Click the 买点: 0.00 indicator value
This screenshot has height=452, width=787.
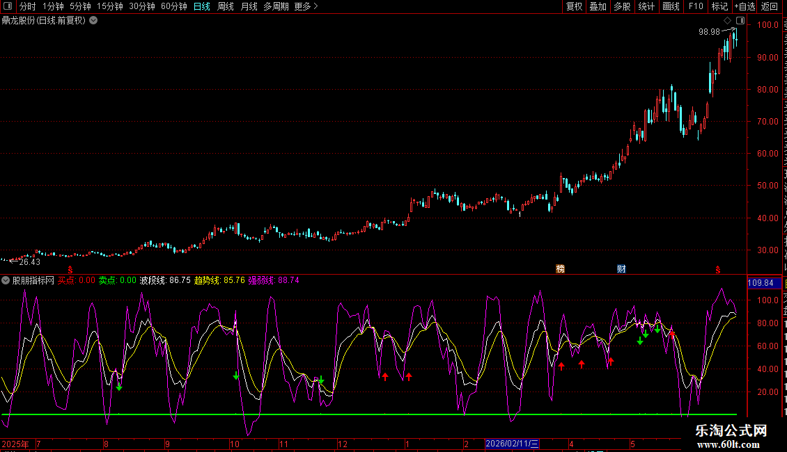pos(77,280)
